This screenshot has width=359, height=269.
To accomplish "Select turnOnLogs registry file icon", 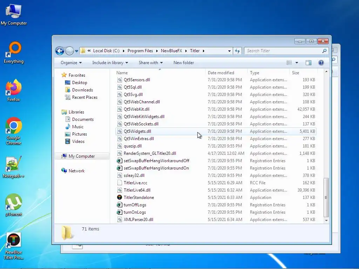I will click(120, 212).
